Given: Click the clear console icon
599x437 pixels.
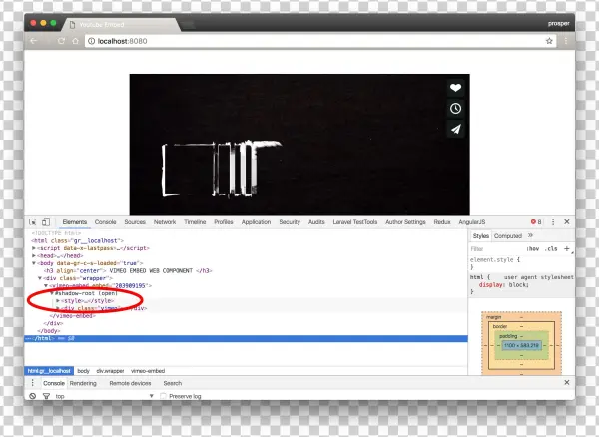Looking at the screenshot, I should 33,396.
